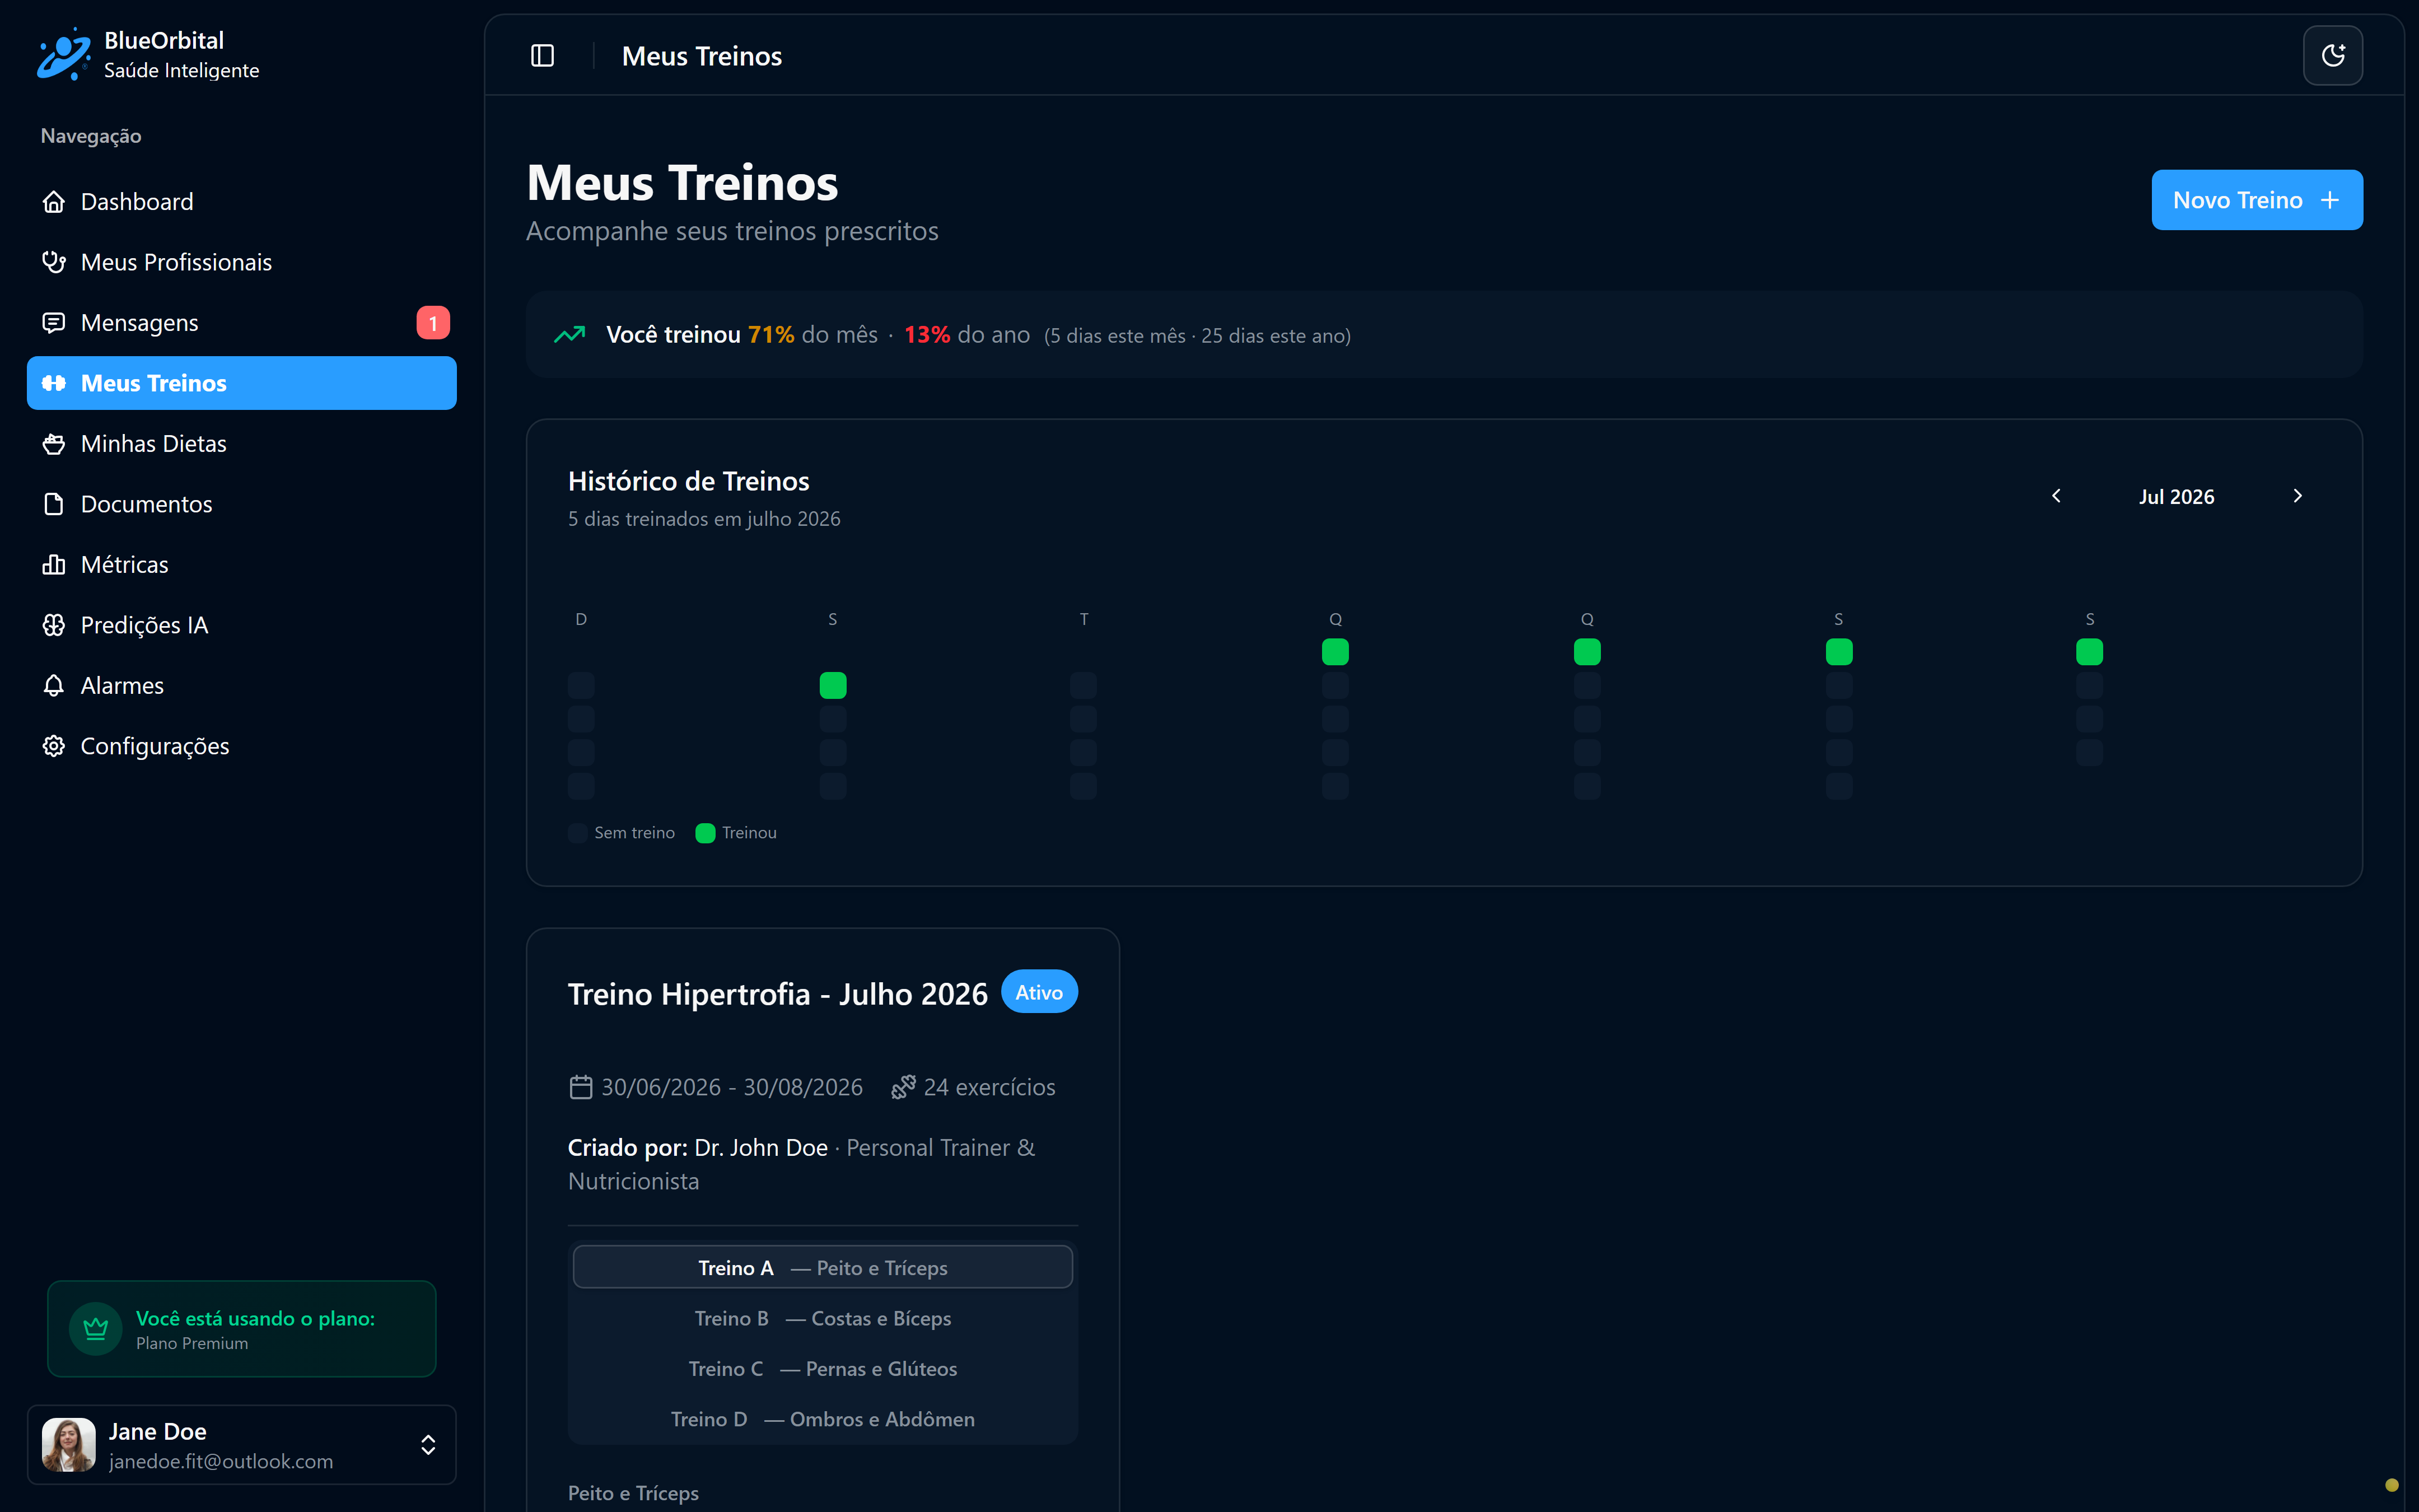Go to previous month in Histórico
This screenshot has height=1512, width=2419.
point(2056,496)
